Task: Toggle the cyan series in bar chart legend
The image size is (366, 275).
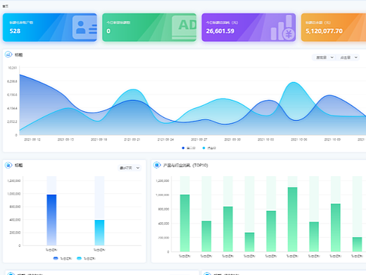Action: pyautogui.click(x=86, y=258)
